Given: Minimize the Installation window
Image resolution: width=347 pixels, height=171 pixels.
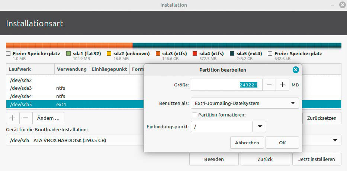Looking at the screenshot, I should [332, 5].
